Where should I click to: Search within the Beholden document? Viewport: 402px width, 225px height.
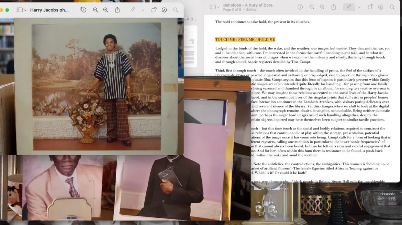(x=392, y=7)
